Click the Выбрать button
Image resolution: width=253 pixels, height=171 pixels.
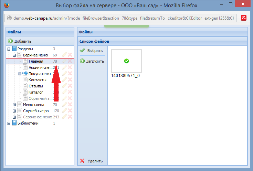tap(92, 51)
